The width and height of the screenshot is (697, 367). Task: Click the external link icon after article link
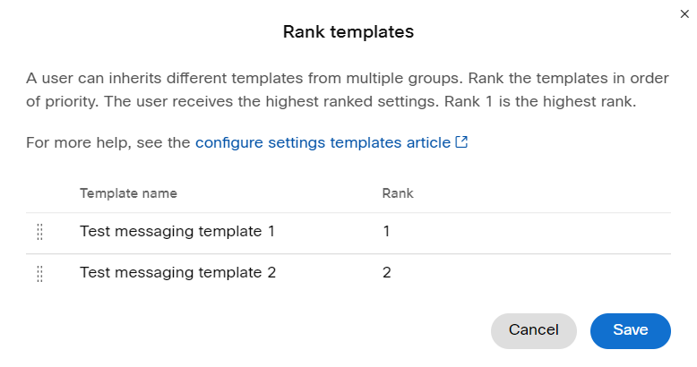point(462,142)
